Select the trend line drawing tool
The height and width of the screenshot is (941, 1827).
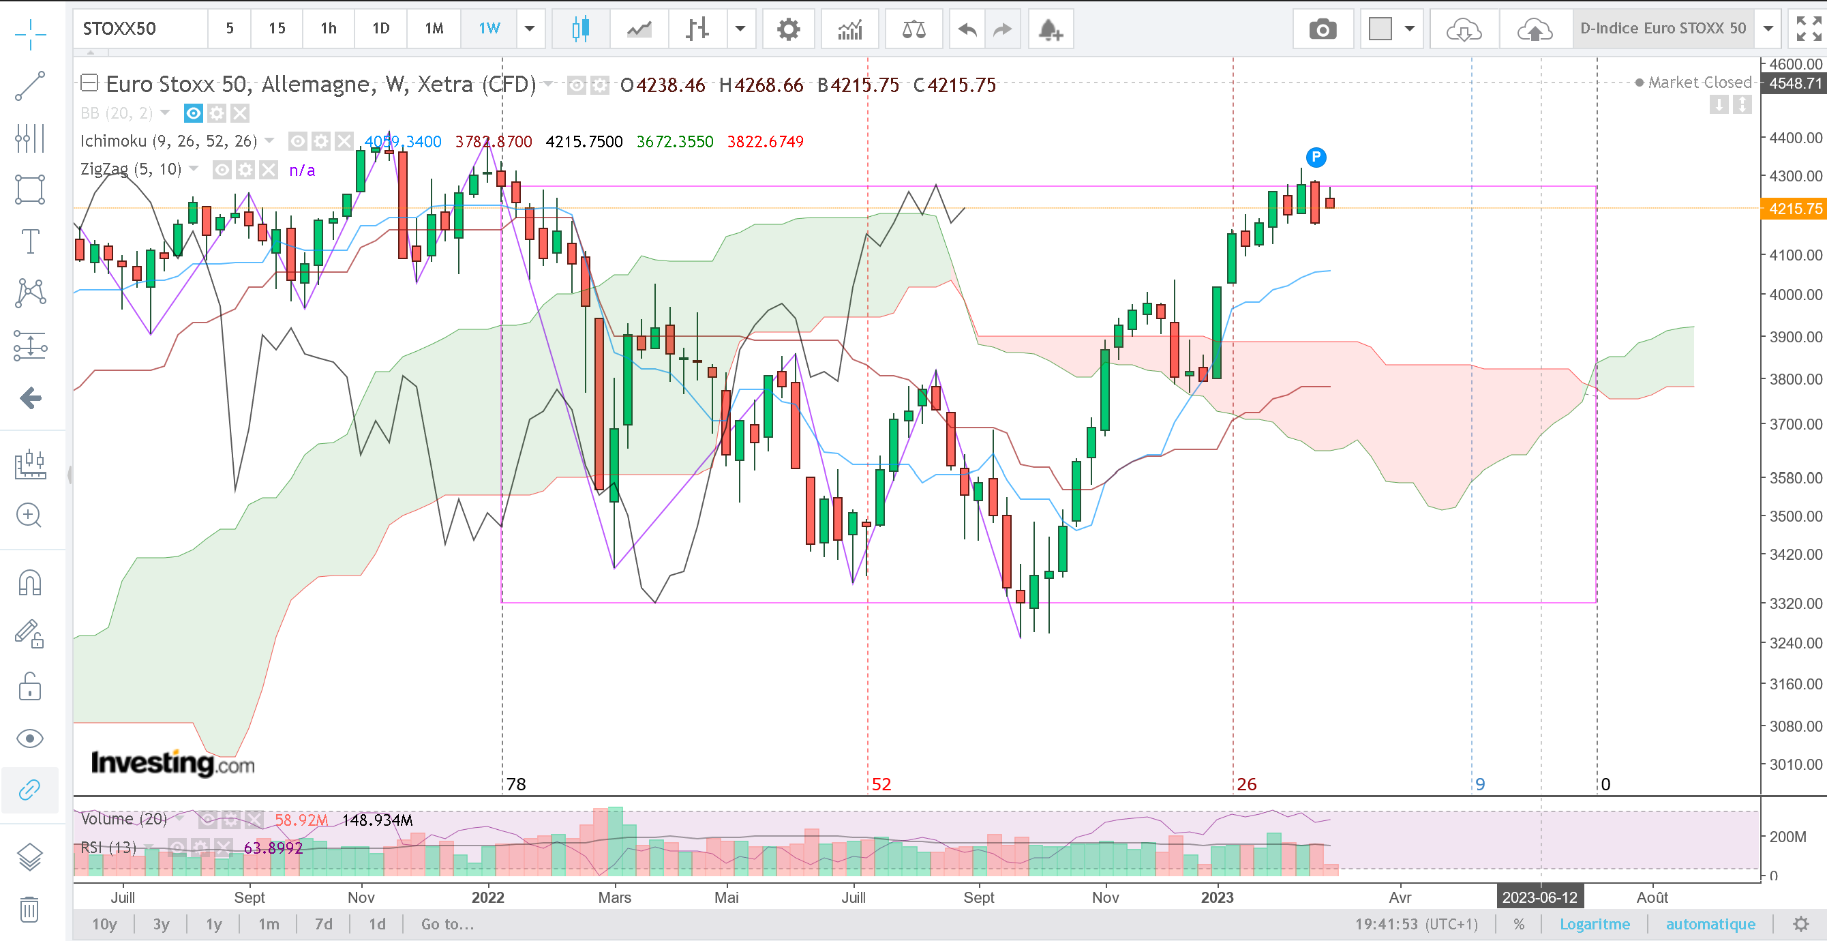[x=31, y=86]
